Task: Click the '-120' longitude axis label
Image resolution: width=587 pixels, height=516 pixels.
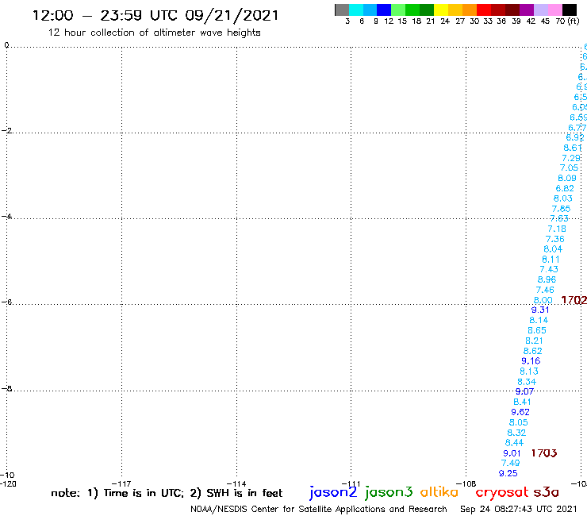Action: tap(8, 483)
